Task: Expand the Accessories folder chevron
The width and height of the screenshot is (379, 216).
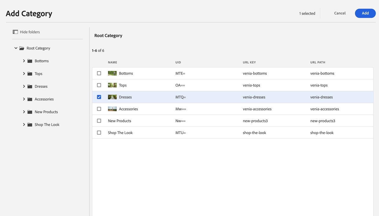Action: coord(24,99)
